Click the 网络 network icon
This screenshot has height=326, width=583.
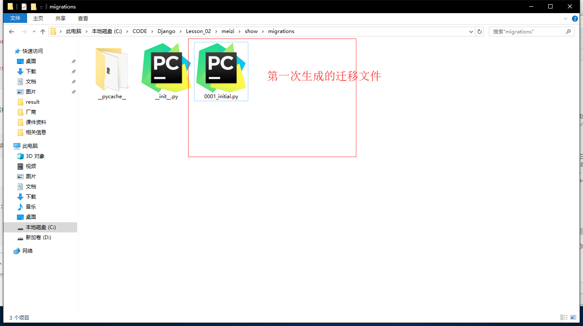coord(17,251)
